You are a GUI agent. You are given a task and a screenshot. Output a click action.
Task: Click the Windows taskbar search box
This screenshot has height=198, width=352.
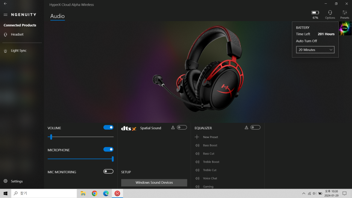[44, 193]
